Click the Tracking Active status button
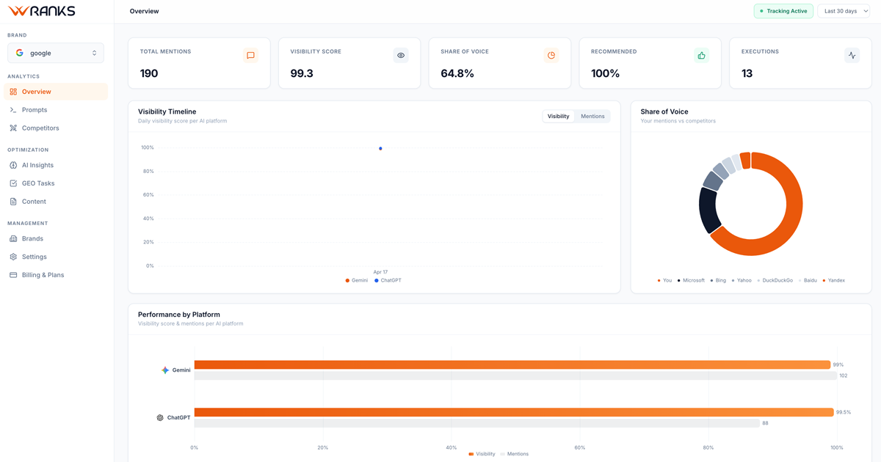 (x=783, y=11)
